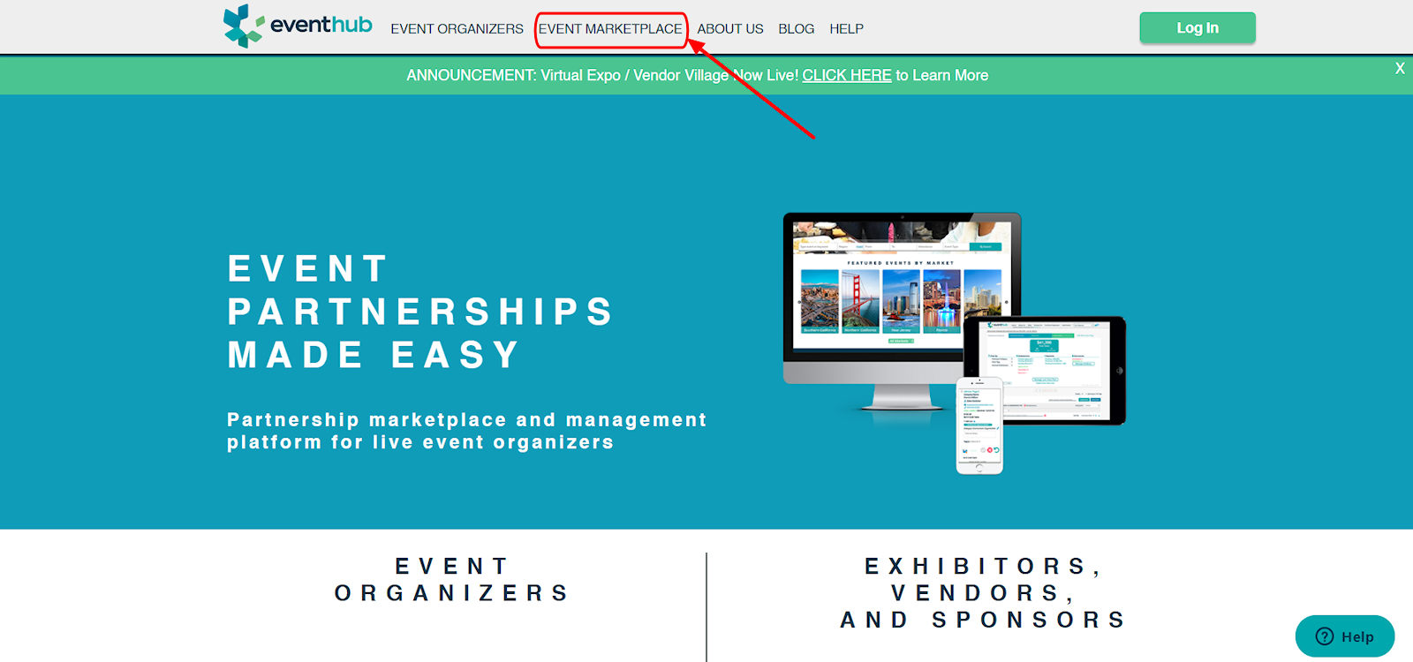
Task: Open the Event Organizers menu item
Action: [x=457, y=28]
